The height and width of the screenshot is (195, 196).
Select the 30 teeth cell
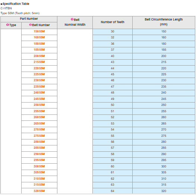pos(113,32)
